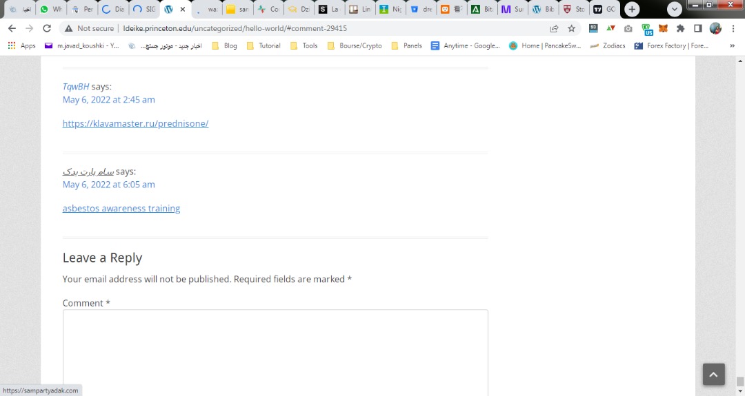The width and height of the screenshot is (745, 396).
Task: Bookmark this page with the star icon
Action: (x=572, y=28)
